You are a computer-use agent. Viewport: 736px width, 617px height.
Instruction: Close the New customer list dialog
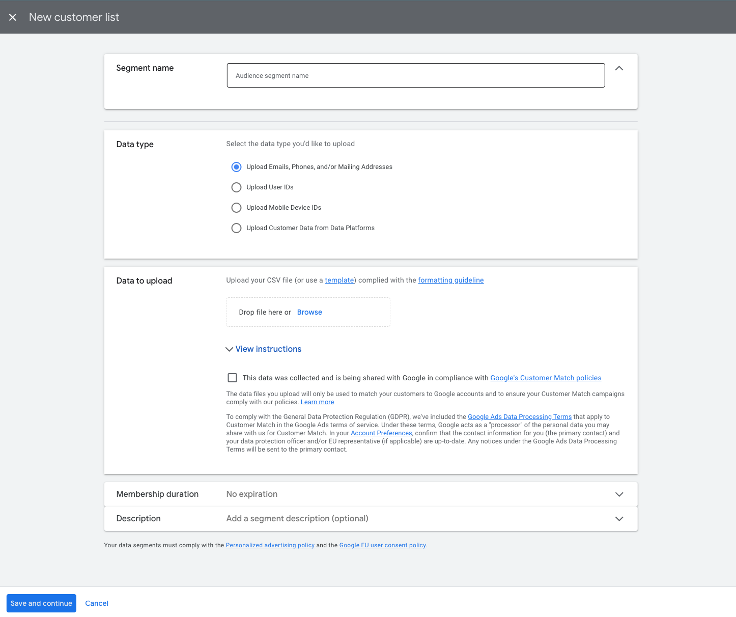(x=13, y=17)
